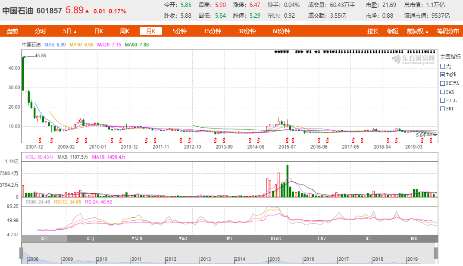Click the 最高 5.90 high price value
Viewport: 463px width, 266px height.
(220, 5)
